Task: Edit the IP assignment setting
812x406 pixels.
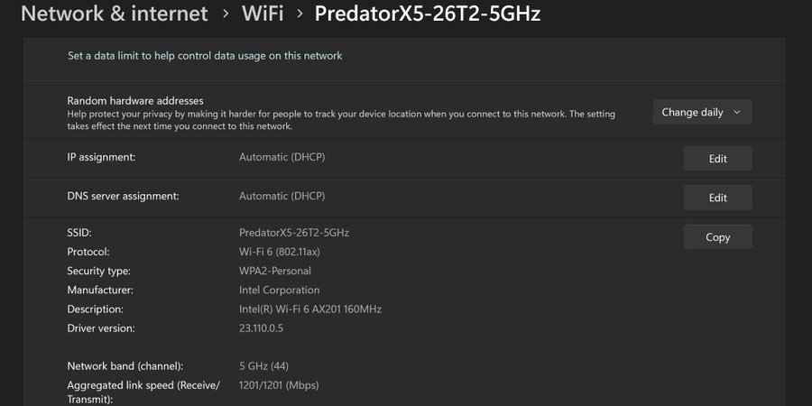Action: [x=717, y=159]
